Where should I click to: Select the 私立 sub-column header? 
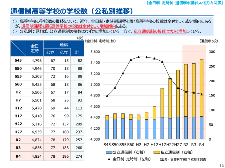click(64, 52)
